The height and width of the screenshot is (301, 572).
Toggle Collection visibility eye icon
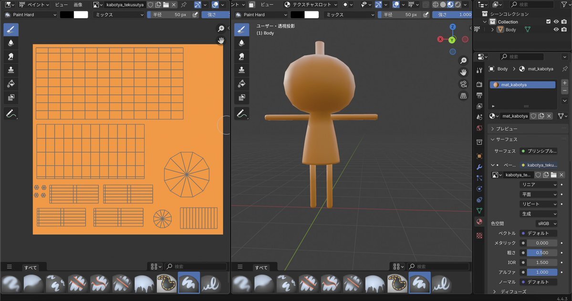(556, 22)
